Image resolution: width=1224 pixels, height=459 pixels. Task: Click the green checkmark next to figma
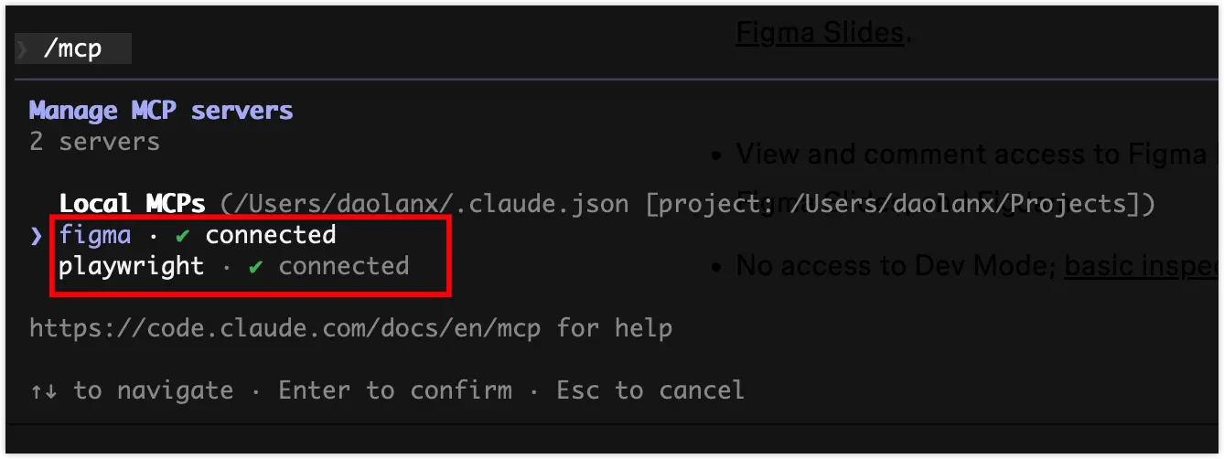tap(183, 235)
